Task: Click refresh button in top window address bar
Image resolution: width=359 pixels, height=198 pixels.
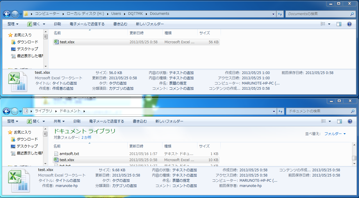Action: [x=280, y=14]
